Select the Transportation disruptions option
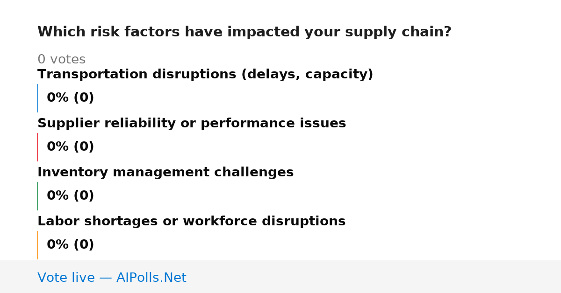Screen dimensions: 561x293 [205, 75]
